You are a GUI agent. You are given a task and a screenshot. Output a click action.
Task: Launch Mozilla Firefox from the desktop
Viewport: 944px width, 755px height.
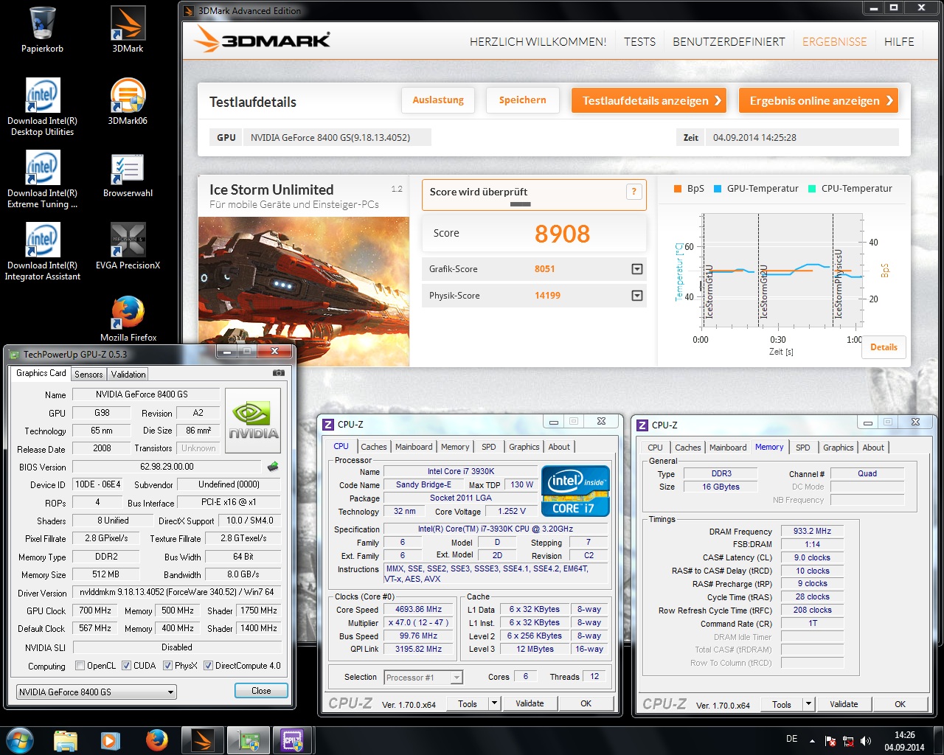pos(128,319)
